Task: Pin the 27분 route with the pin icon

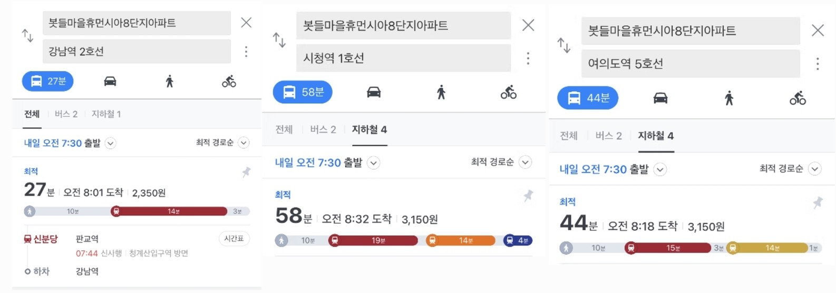Action: (246, 172)
